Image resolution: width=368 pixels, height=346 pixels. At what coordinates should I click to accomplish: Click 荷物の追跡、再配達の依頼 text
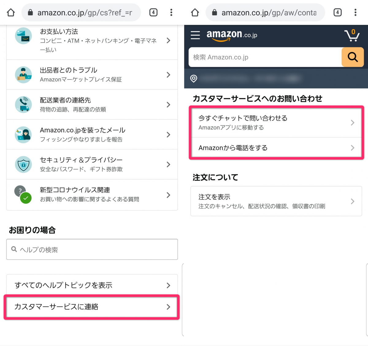tap(73, 109)
